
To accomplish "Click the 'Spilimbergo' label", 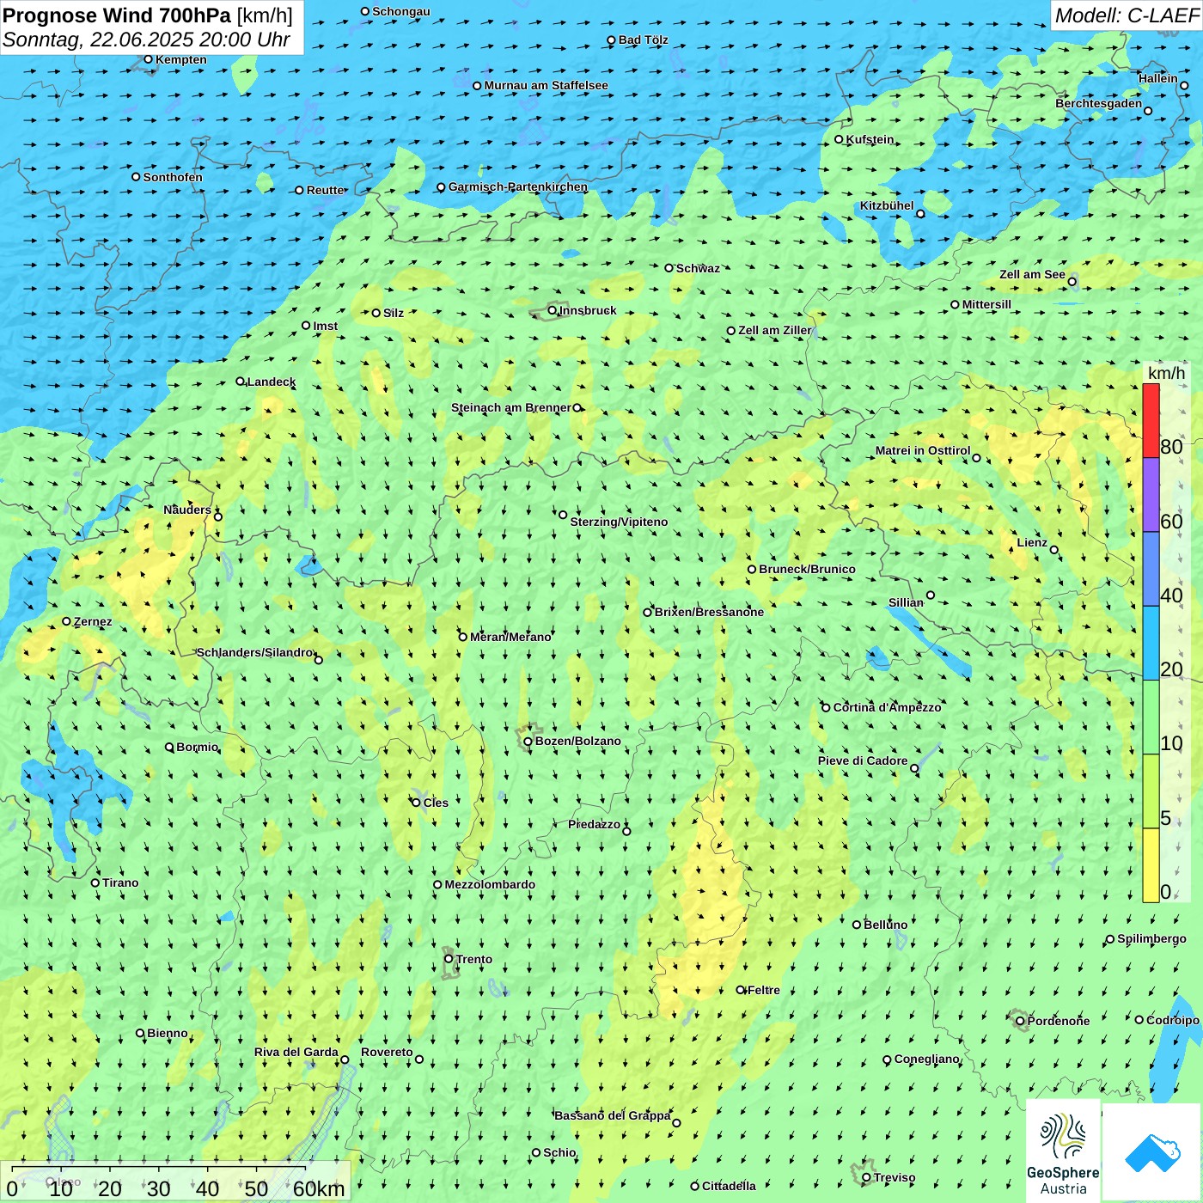I will point(1151,938).
